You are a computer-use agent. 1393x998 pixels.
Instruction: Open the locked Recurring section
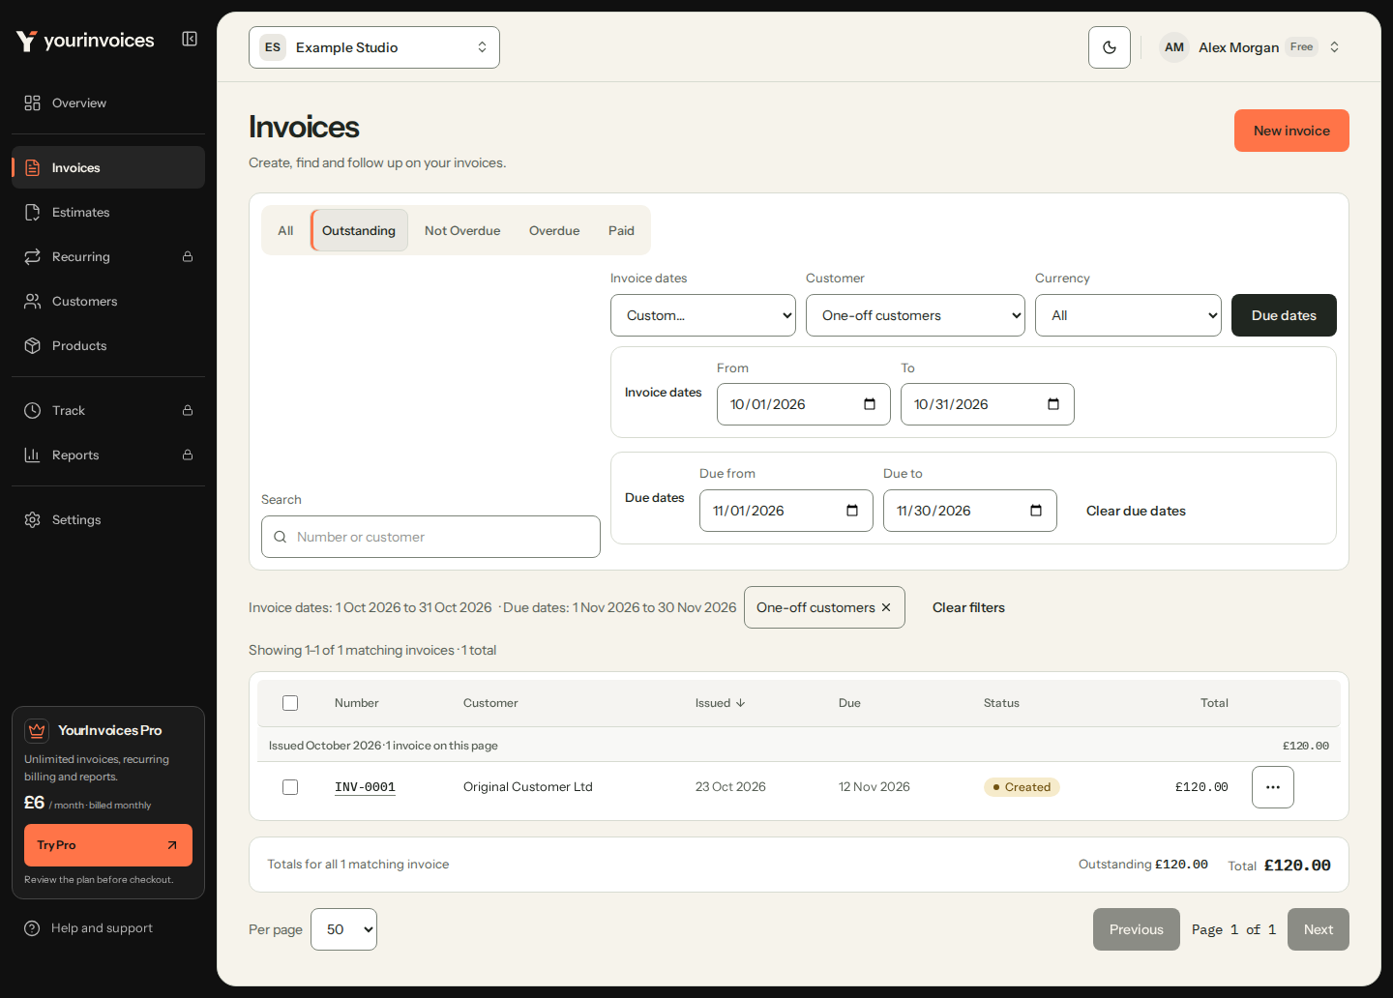coord(108,257)
